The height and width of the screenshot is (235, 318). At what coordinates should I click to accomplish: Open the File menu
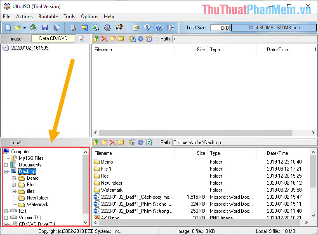pos(7,17)
